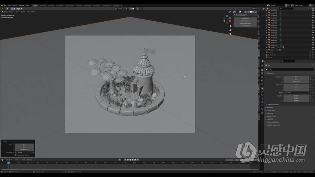This screenshot has height=177, width=315.
Task: Click the Location X value field
Action: 296,77
